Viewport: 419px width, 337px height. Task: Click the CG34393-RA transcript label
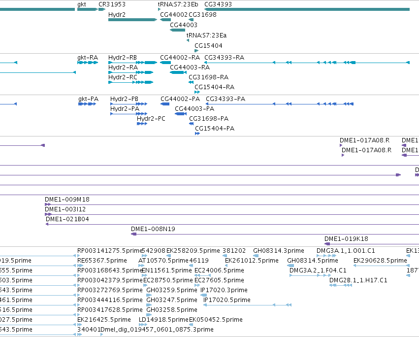coord(224,58)
